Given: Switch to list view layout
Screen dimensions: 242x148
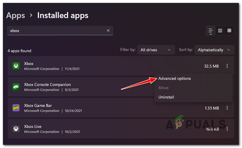Looking at the screenshot, I should click(x=211, y=31).
